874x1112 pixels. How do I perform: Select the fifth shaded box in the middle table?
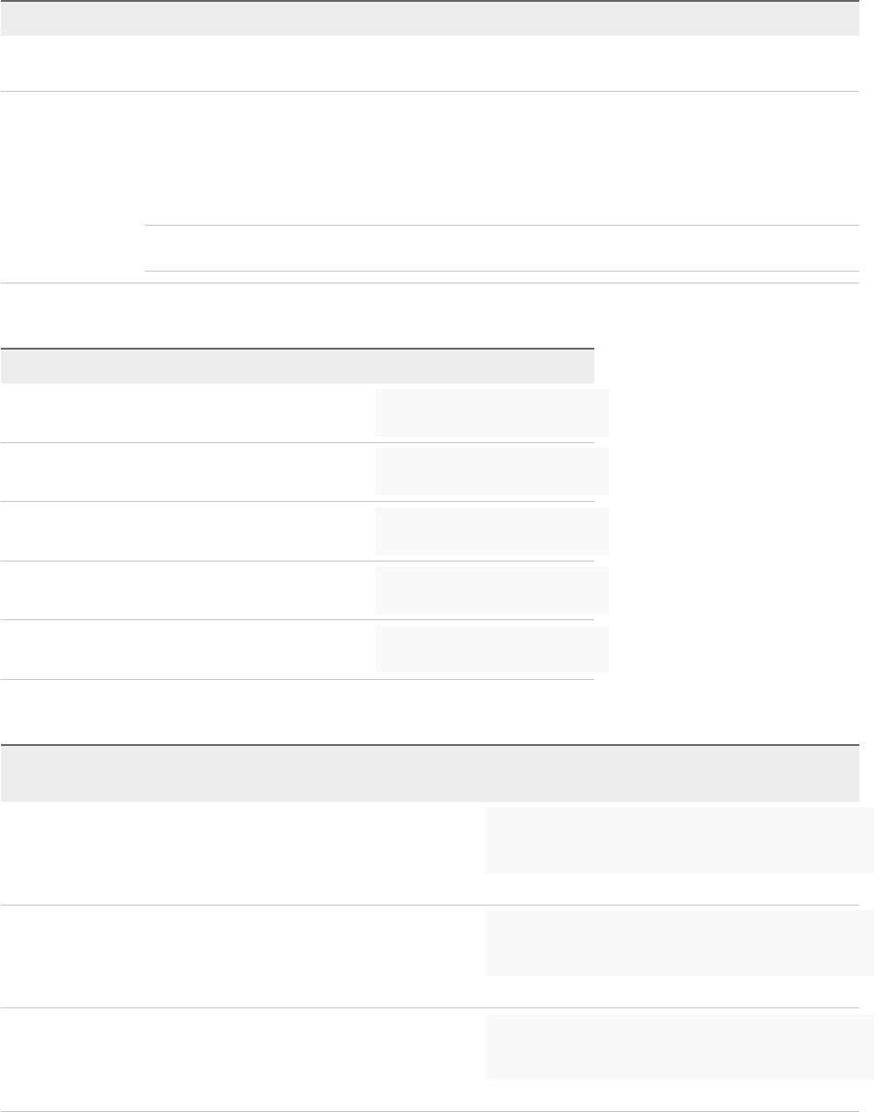[492, 650]
